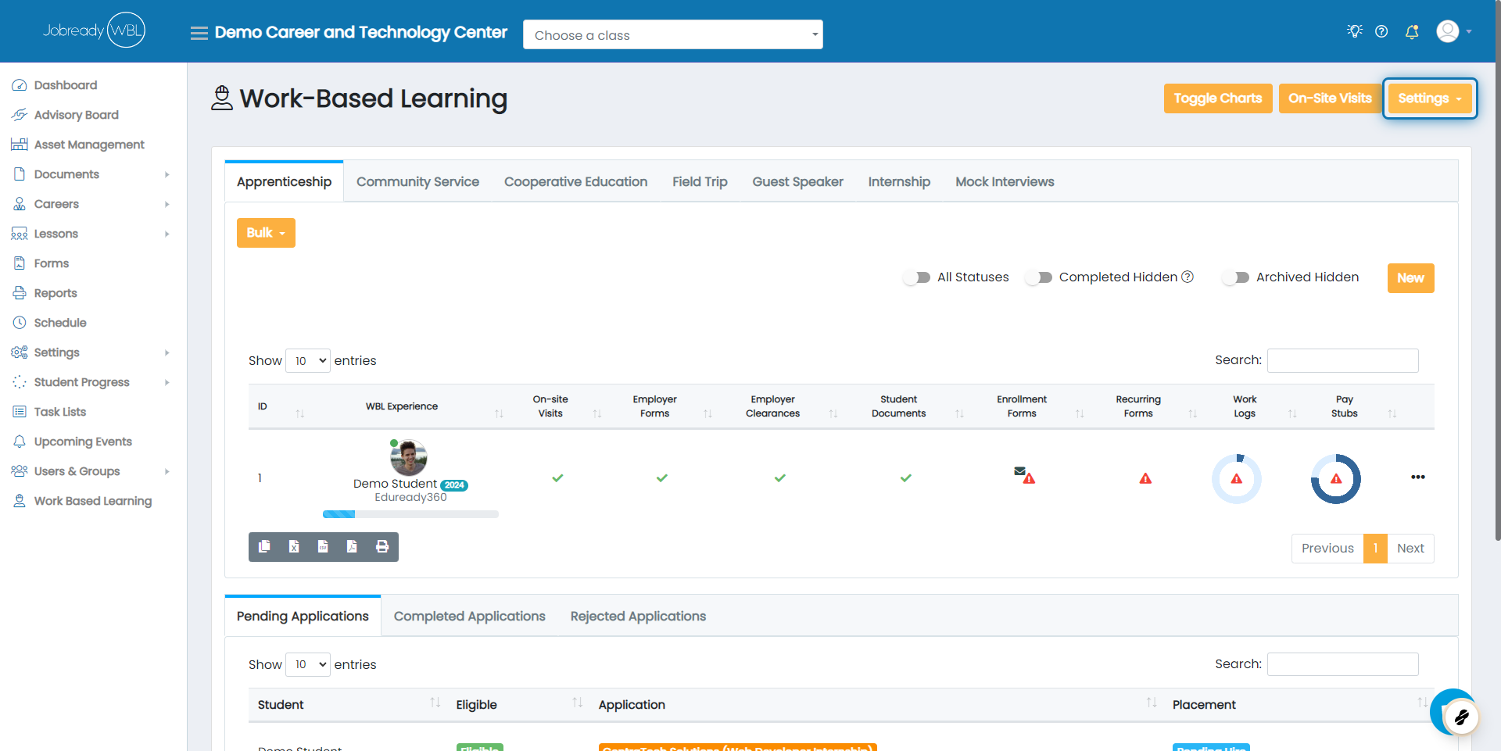Click the New button
1501x751 pixels.
pyautogui.click(x=1410, y=278)
